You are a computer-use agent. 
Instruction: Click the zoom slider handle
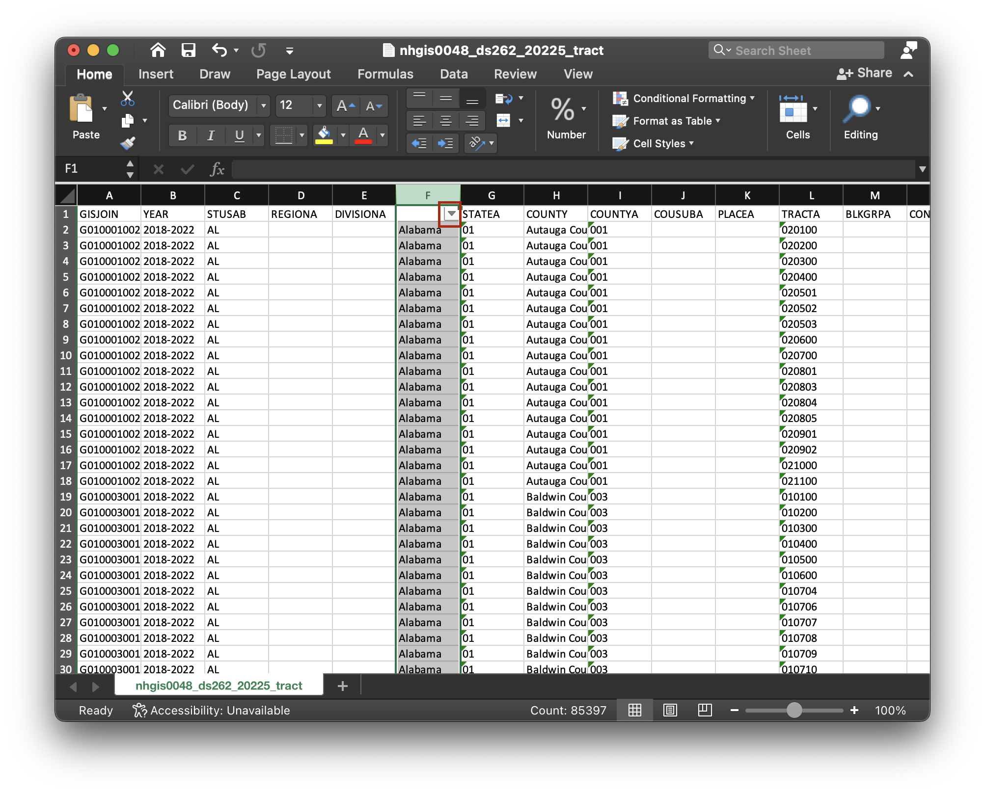(794, 710)
